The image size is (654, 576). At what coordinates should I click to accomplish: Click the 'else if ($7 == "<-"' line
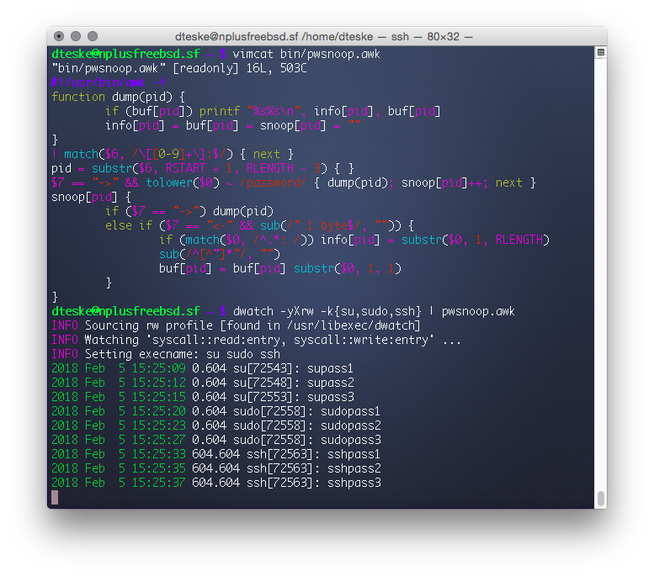(x=260, y=225)
